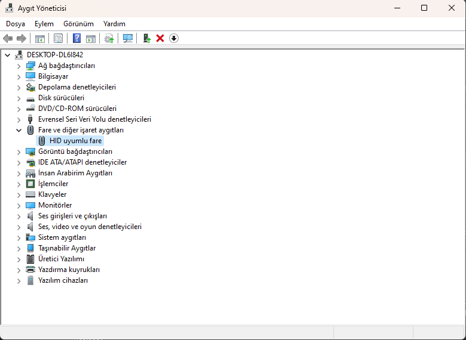
Task: Maximize the Aygıt Yöneticisi window
Action: point(424,8)
